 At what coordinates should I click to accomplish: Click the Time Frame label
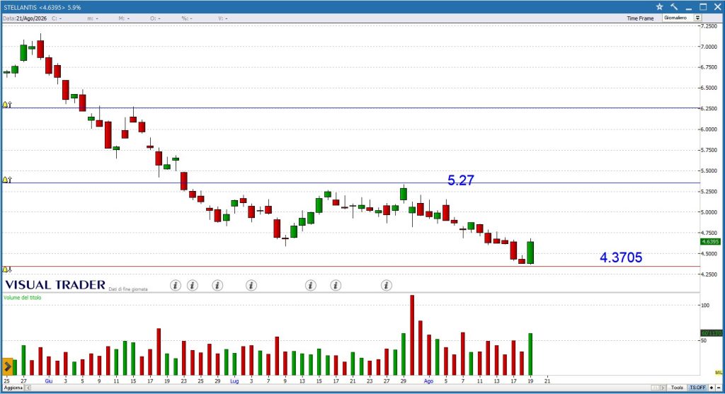[640, 18]
